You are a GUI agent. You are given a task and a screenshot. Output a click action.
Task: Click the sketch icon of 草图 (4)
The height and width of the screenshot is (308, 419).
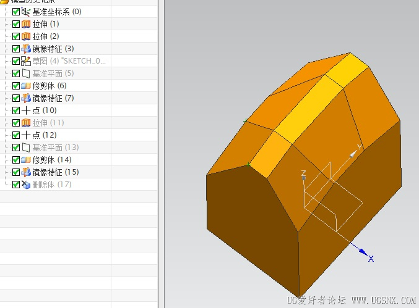pos(26,61)
